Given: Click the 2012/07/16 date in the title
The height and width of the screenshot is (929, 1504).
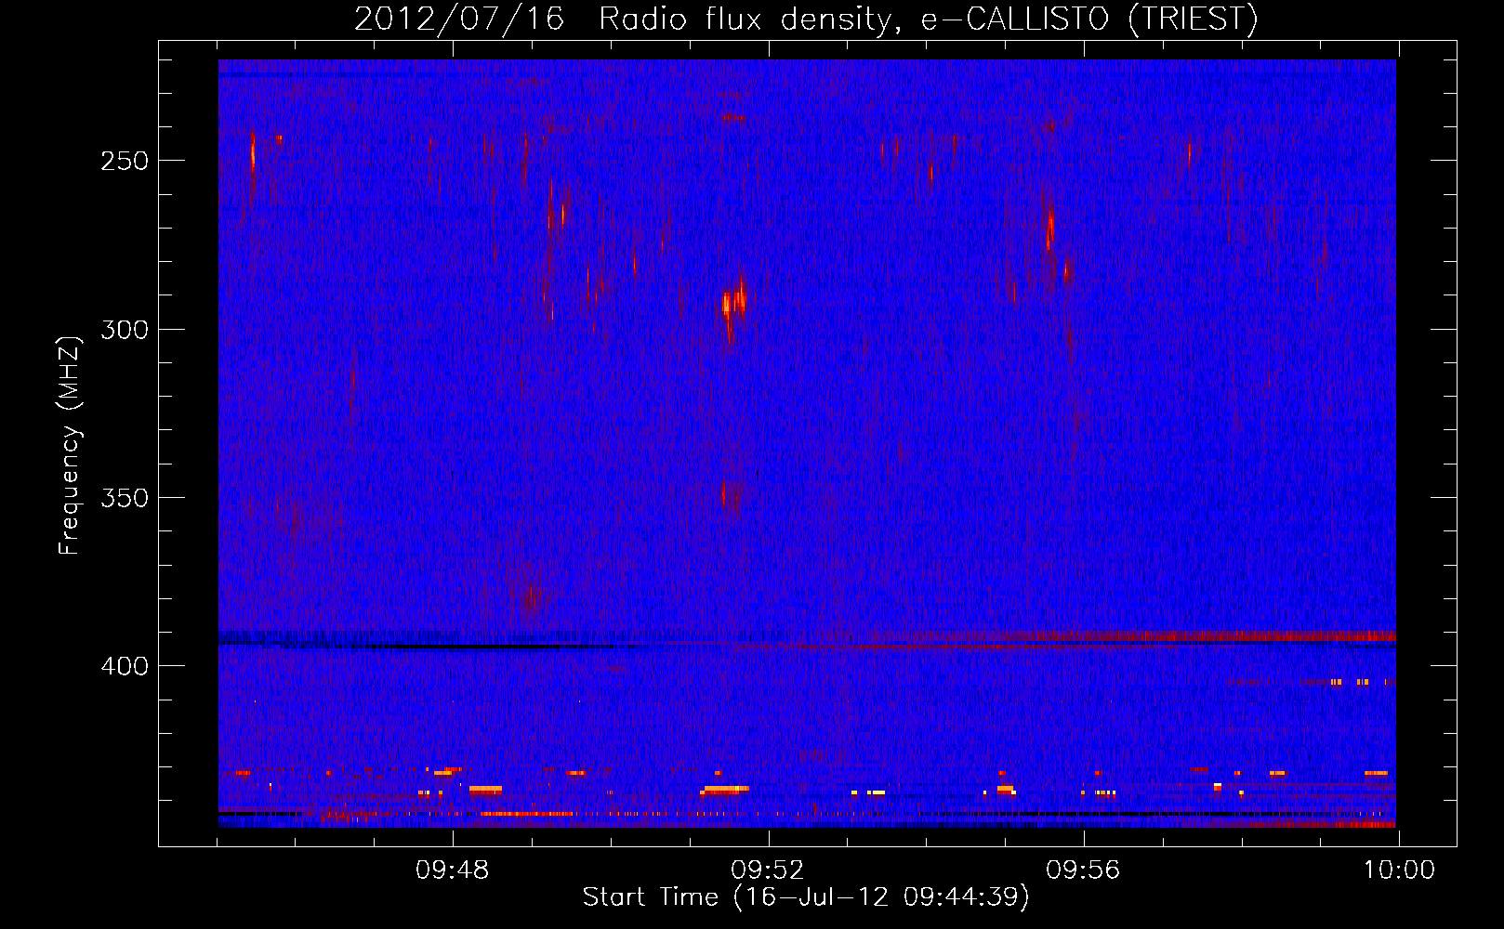Looking at the screenshot, I should (459, 19).
